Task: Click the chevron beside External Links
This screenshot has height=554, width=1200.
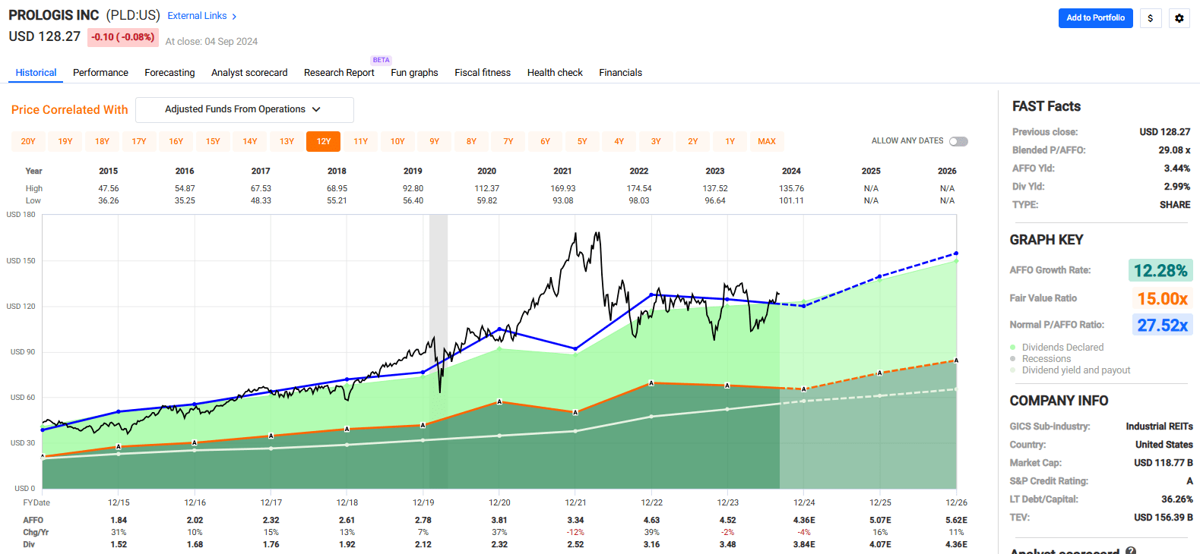Action: click(x=234, y=16)
